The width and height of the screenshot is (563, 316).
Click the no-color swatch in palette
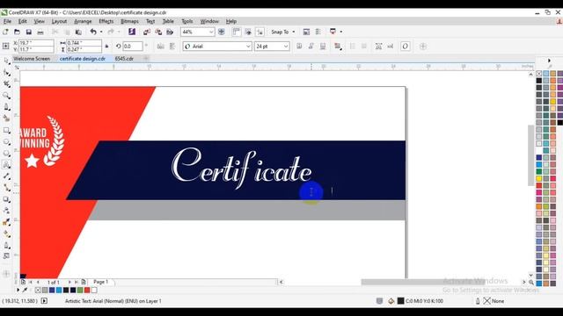(539, 74)
